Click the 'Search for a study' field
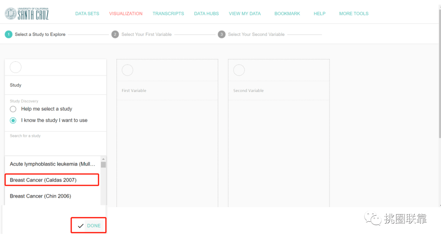Image resolution: width=441 pixels, height=238 pixels. 56,143
